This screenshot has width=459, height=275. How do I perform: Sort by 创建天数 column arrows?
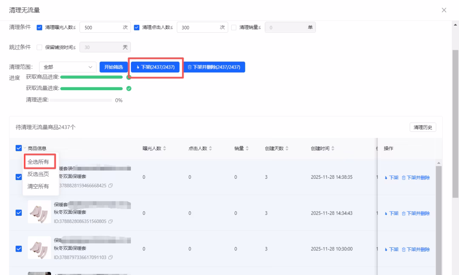pyautogui.click(x=287, y=148)
